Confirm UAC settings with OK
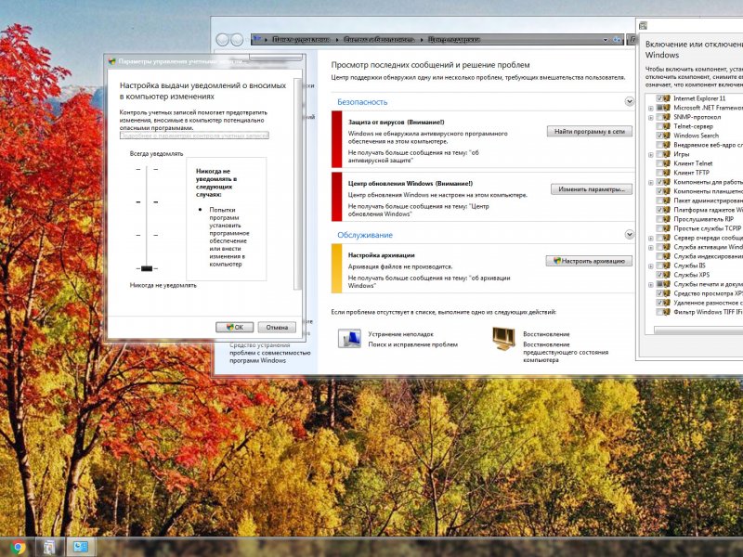This screenshot has height=557, width=743. tap(235, 328)
